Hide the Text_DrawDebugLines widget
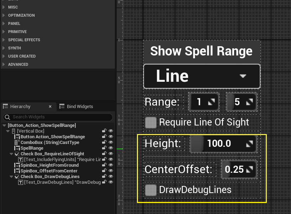Viewport: 291px width, 214px height. pyautogui.click(x=111, y=182)
